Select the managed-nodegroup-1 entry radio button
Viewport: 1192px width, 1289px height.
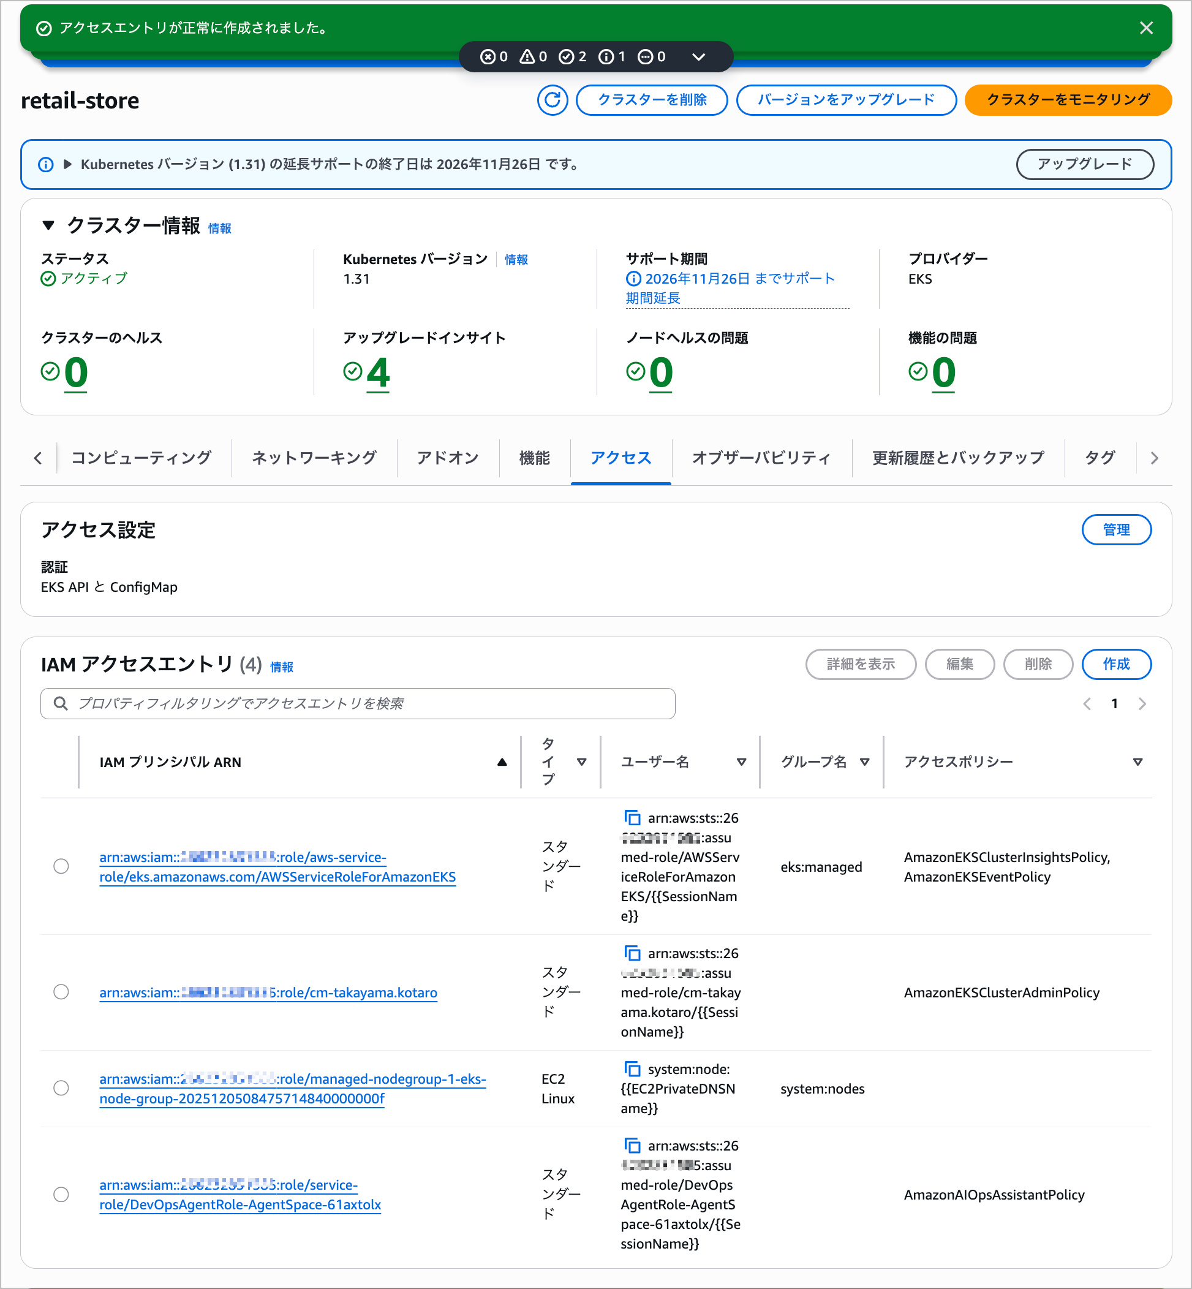point(61,1089)
